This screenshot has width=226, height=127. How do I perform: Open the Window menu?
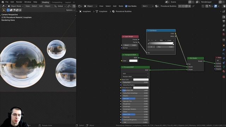[x=28, y=2]
